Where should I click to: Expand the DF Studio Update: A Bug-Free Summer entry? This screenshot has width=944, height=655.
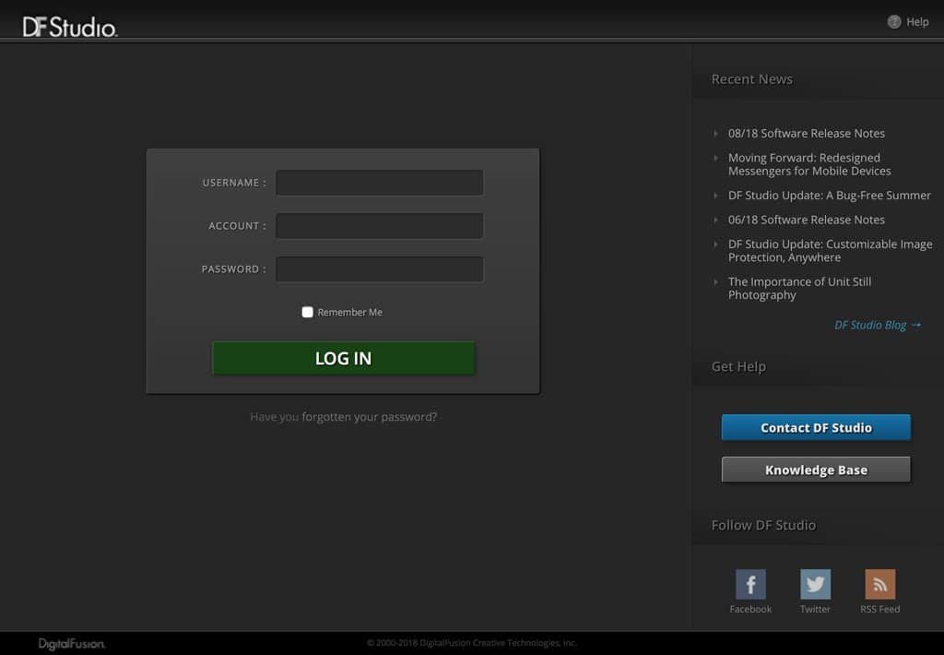click(828, 195)
